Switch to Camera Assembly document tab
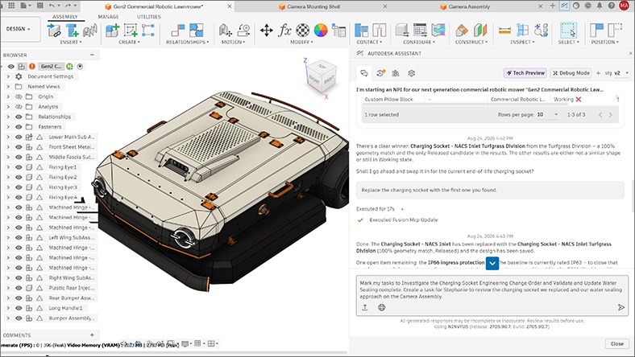This screenshot has width=635, height=357. 465,6
